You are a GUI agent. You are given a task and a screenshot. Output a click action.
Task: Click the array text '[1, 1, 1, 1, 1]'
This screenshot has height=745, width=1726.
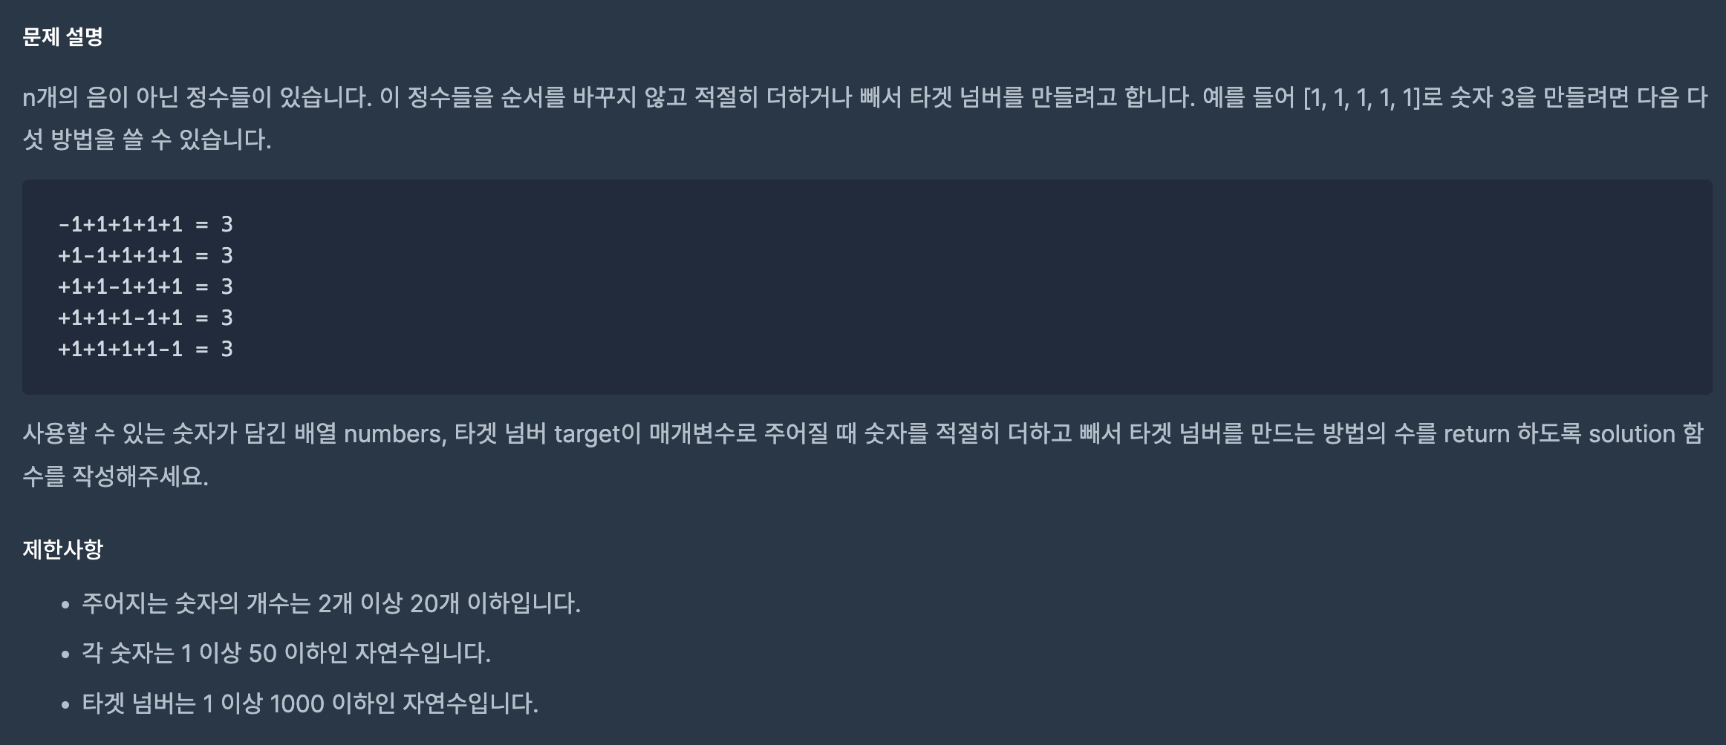pyautogui.click(x=1361, y=97)
